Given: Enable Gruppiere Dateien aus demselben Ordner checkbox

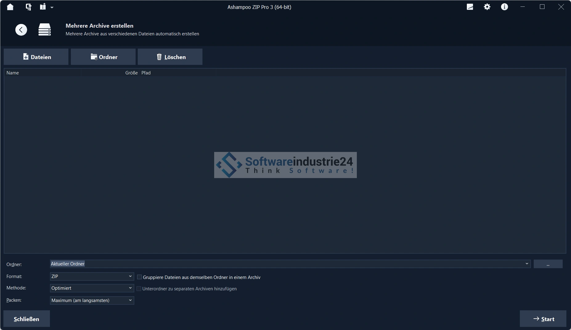Looking at the screenshot, I should (x=139, y=277).
